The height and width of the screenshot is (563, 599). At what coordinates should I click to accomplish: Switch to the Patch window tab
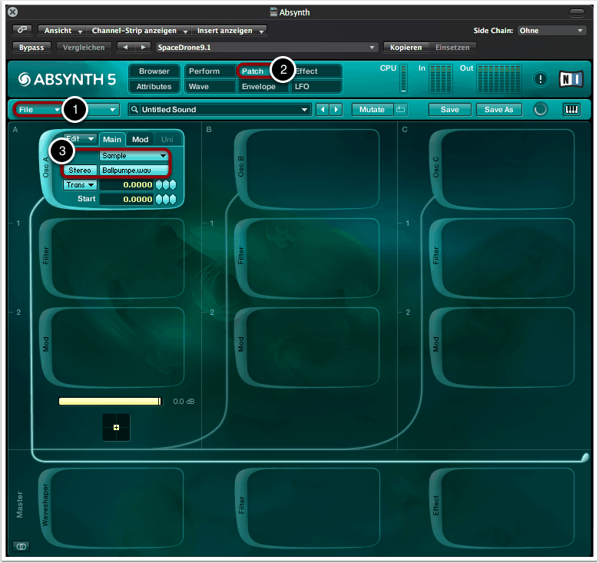click(253, 71)
